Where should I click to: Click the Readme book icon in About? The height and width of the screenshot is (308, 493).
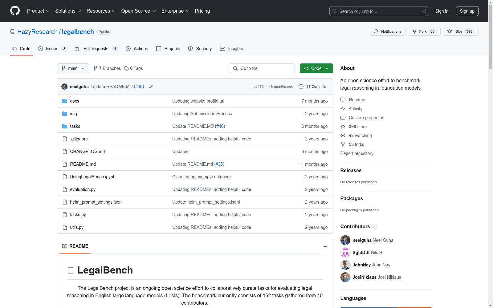click(x=343, y=100)
